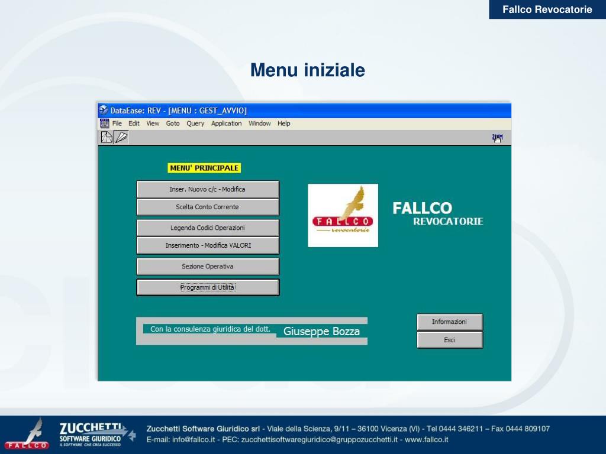This screenshot has height=454, width=606.
Task: Click the MENU' PRINCIPALE yellow label
Action: [x=204, y=168]
